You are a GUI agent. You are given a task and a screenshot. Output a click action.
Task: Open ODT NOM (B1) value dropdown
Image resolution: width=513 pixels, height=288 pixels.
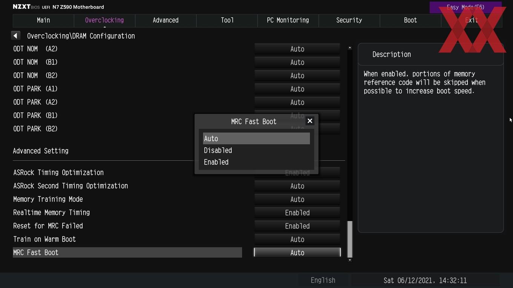click(297, 62)
